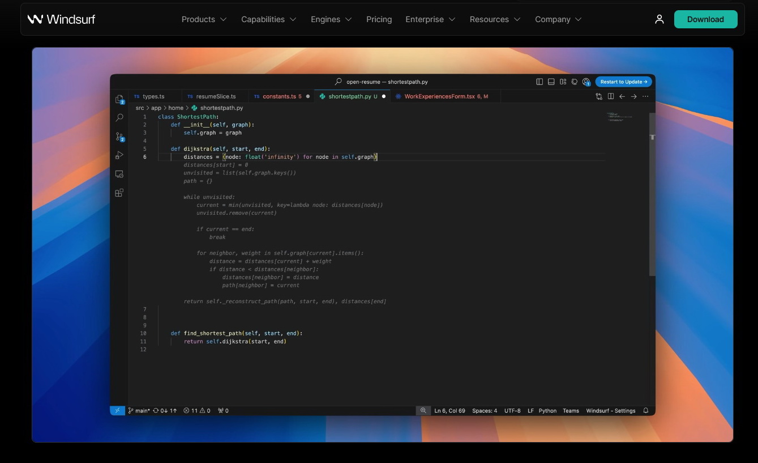The height and width of the screenshot is (463, 758).
Task: Click LF end of line selector
Action: coord(530,410)
